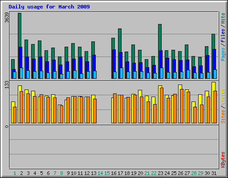Select green weekend day label 29
The image size is (228, 178).
pyautogui.click(x=200, y=173)
